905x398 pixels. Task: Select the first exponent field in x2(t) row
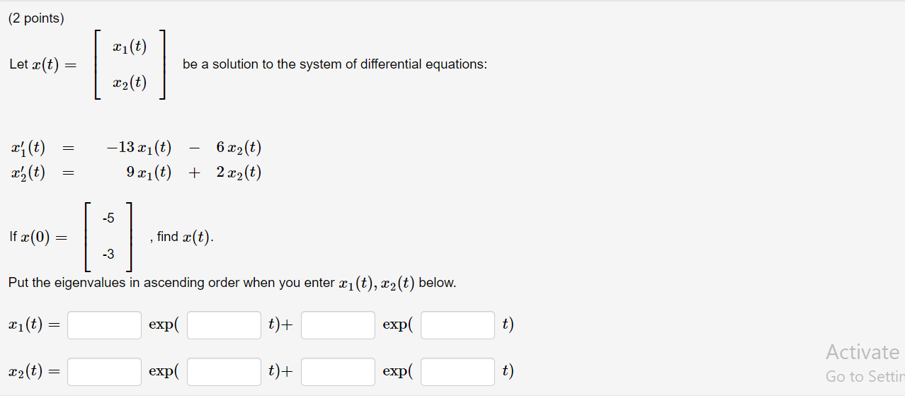click(224, 372)
